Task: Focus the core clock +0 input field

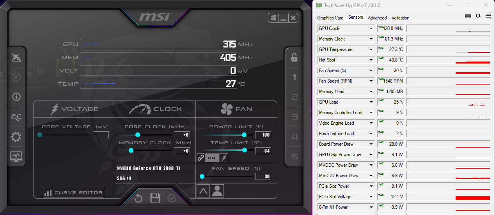Action: (182, 135)
